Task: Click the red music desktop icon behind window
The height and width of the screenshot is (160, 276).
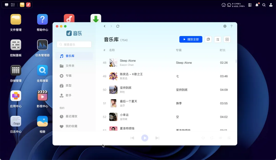Action: (x=69, y=18)
